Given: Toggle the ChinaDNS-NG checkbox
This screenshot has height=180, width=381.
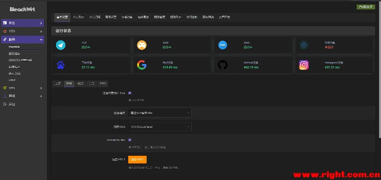Looking at the screenshot, I should [x=130, y=140].
